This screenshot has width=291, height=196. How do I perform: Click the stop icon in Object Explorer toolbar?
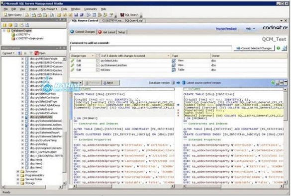coord(25,53)
